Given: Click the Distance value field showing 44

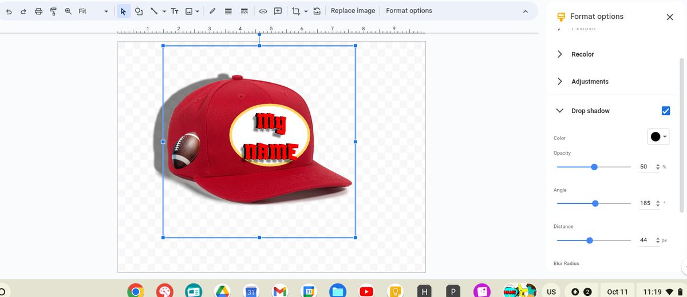Looking at the screenshot, I should coord(643,240).
